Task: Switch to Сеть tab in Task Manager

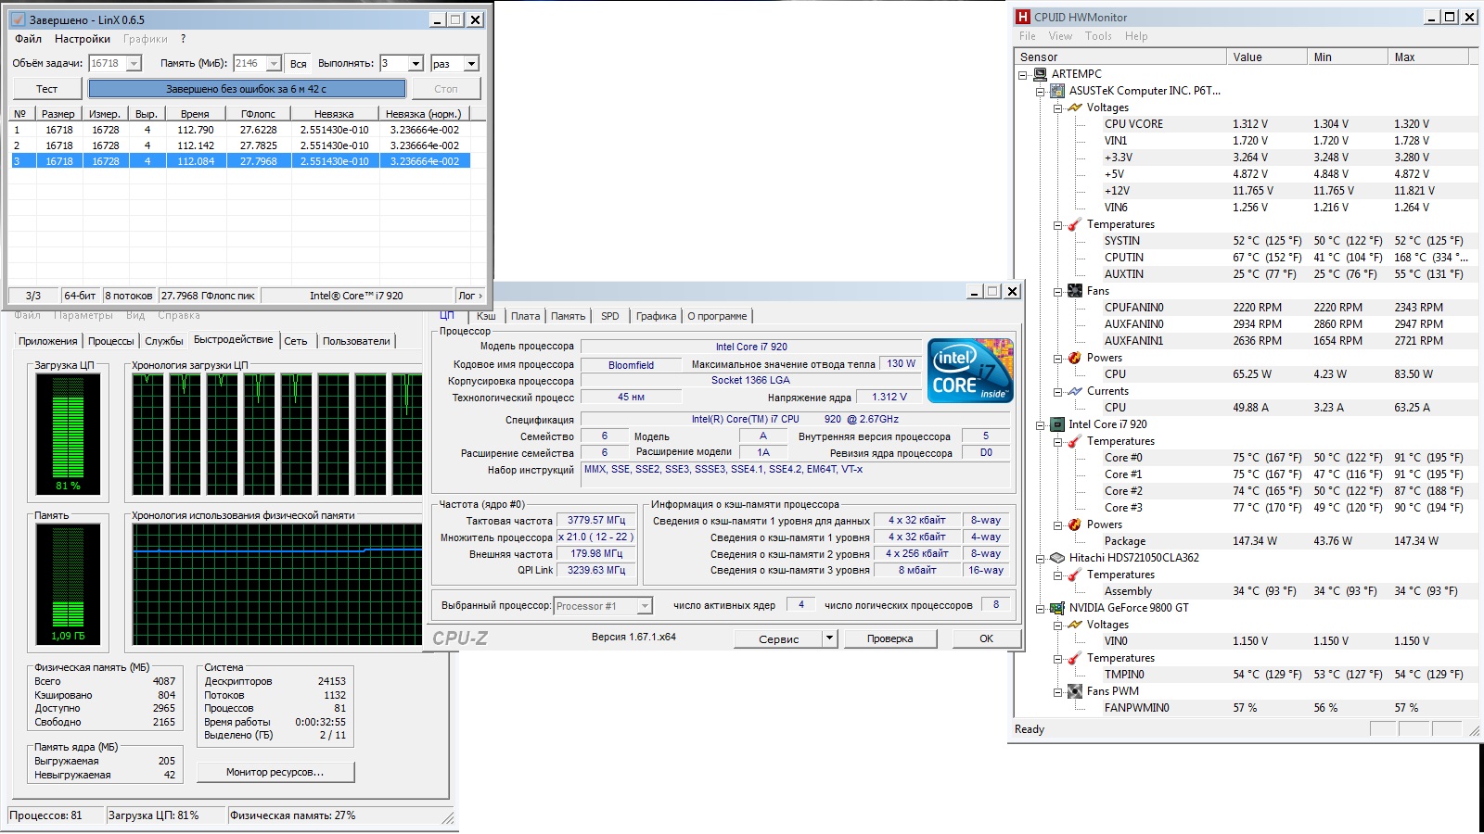Action: tap(296, 341)
